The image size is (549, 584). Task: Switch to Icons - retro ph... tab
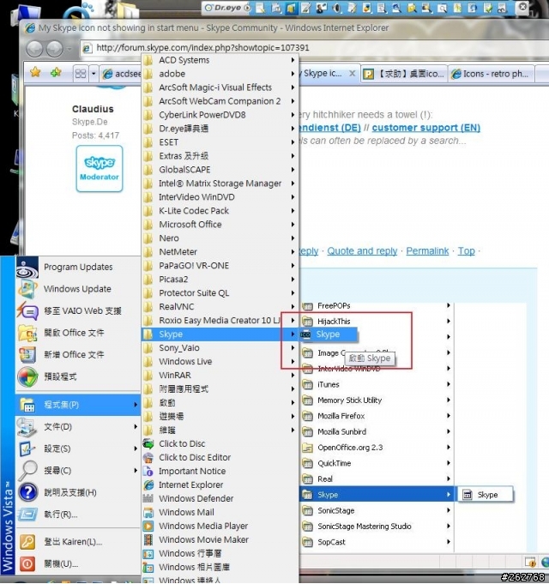(x=491, y=74)
